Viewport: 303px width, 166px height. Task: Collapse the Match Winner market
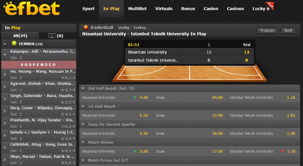pos(83,142)
